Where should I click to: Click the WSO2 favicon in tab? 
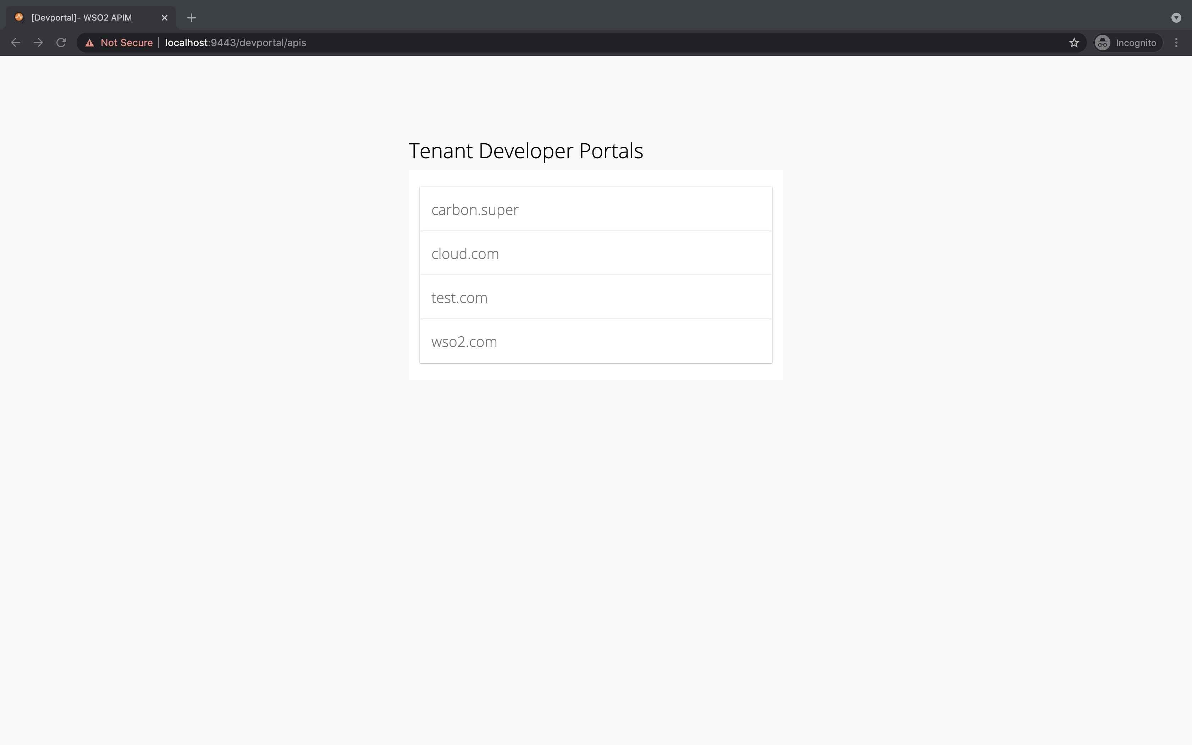point(19,17)
